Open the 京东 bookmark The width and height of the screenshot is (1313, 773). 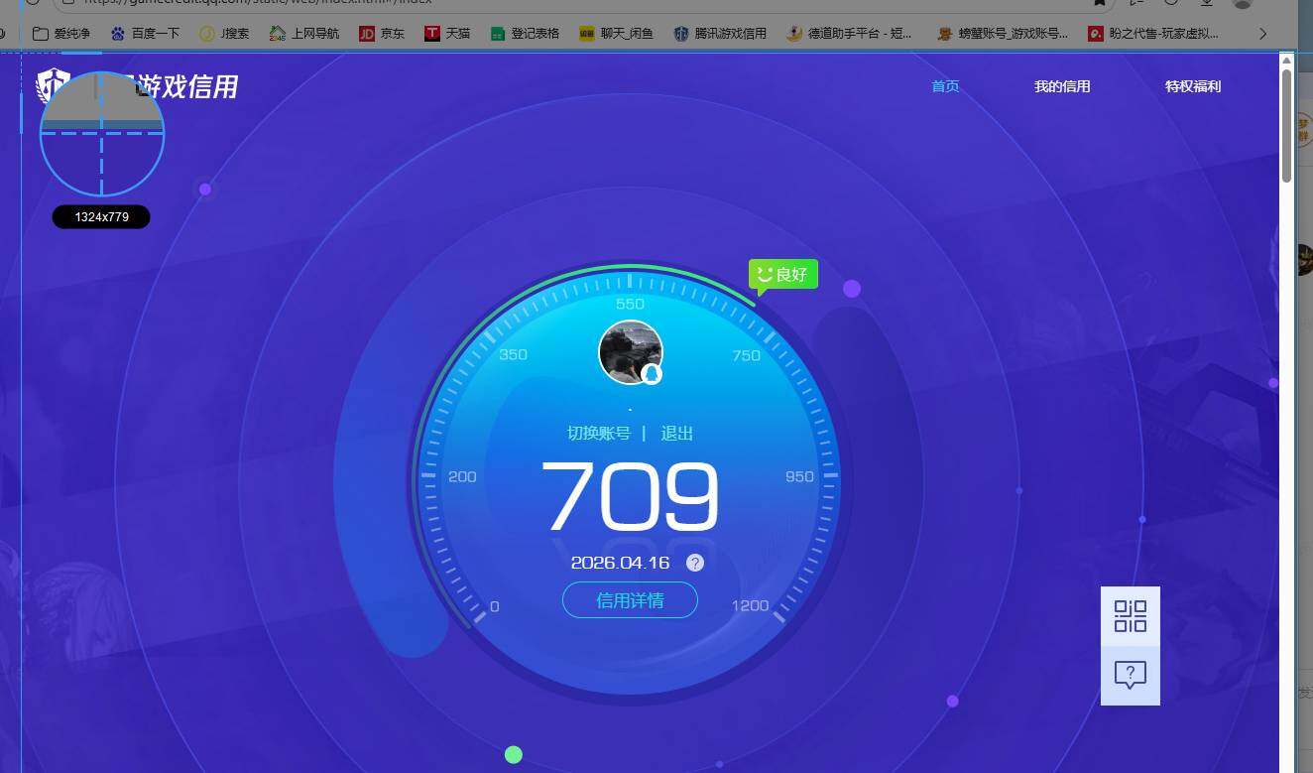[x=382, y=34]
